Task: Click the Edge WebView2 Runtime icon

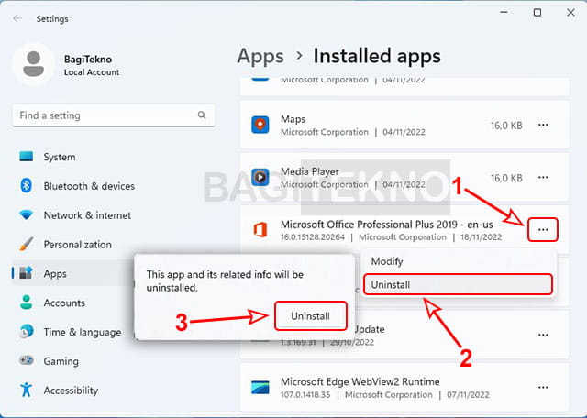Action: tap(260, 388)
